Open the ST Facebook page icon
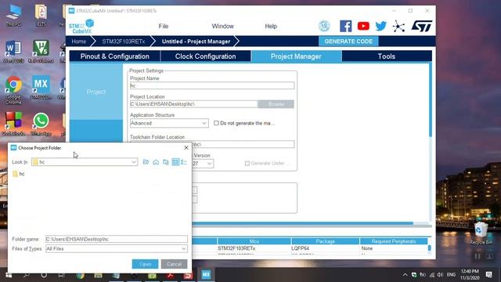Image resolution: width=501 pixels, height=282 pixels. point(345,26)
